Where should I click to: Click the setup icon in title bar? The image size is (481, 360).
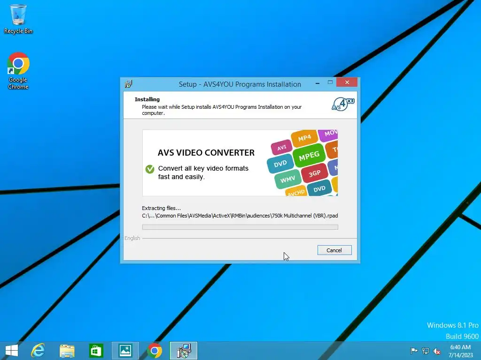128,84
